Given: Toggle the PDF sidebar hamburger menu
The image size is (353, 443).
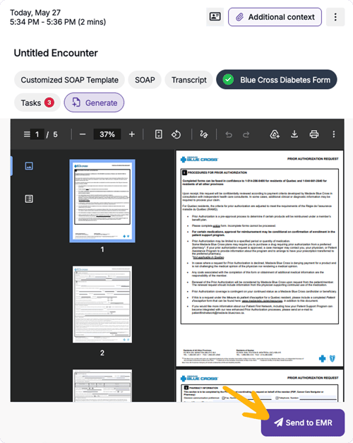Looking at the screenshot, I should pyautogui.click(x=27, y=134).
